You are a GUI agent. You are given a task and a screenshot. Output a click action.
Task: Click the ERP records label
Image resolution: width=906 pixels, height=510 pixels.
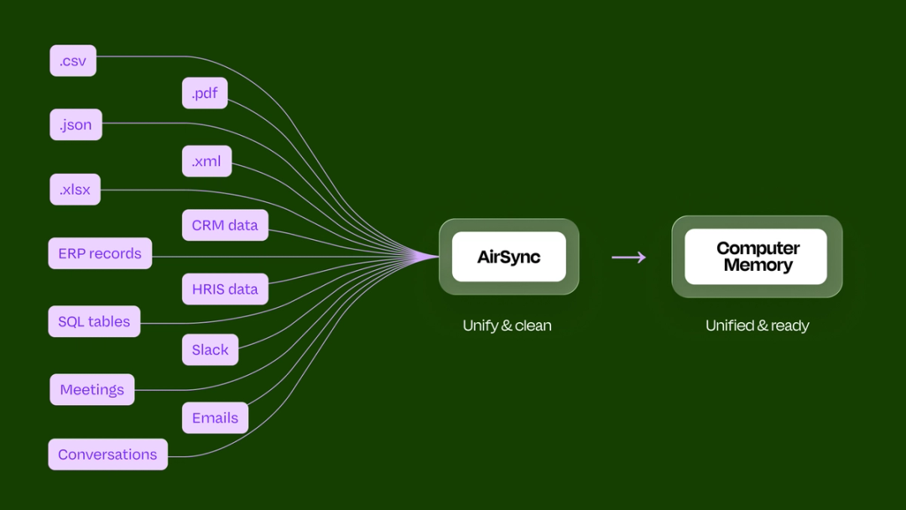100,253
